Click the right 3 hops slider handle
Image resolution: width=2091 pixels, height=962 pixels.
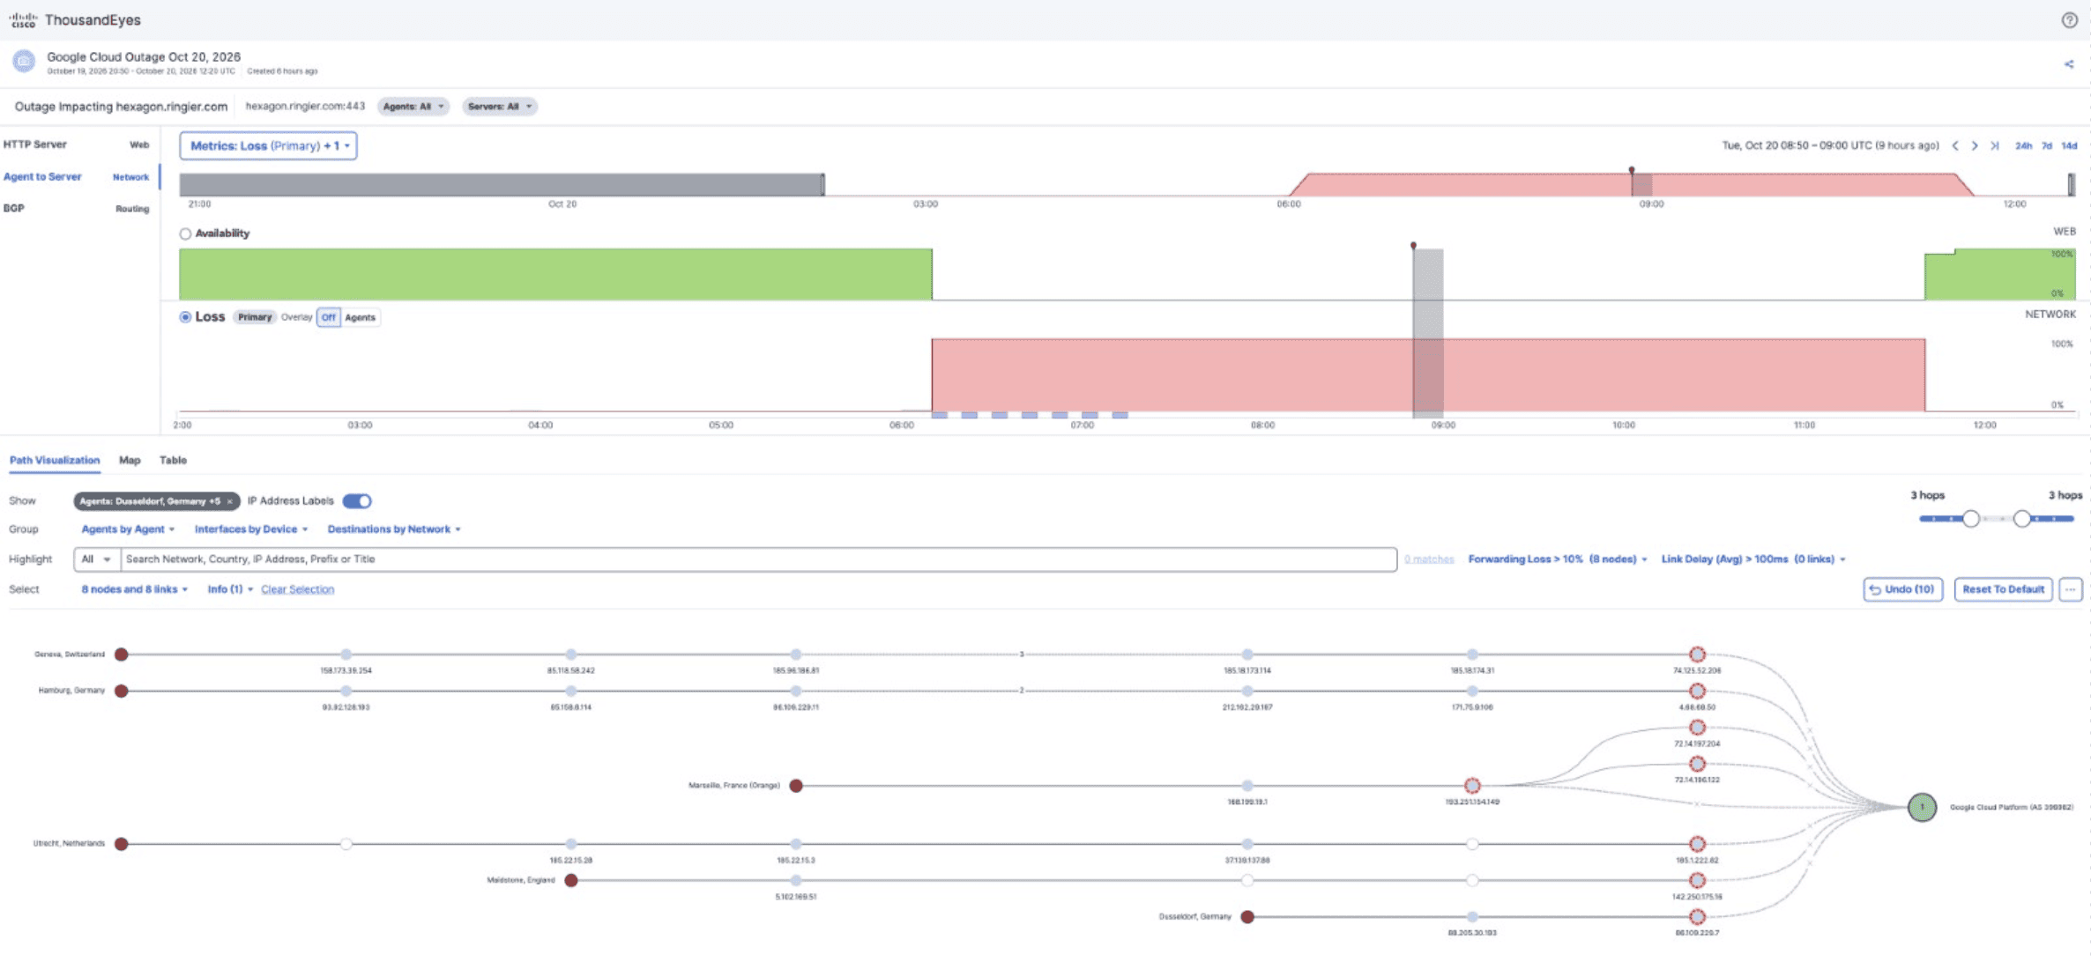tap(2021, 519)
